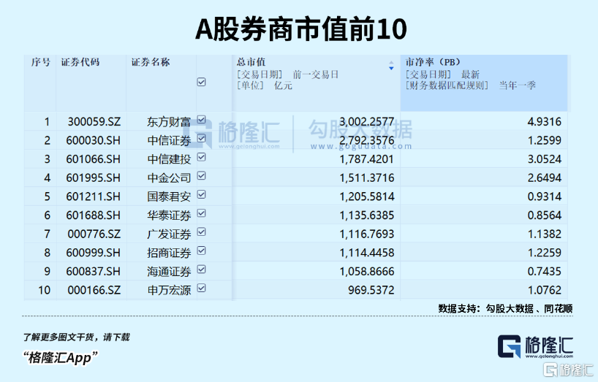The width and height of the screenshot is (598, 382).
Task: Select the stock name 国泰君安
Action: [x=169, y=197]
